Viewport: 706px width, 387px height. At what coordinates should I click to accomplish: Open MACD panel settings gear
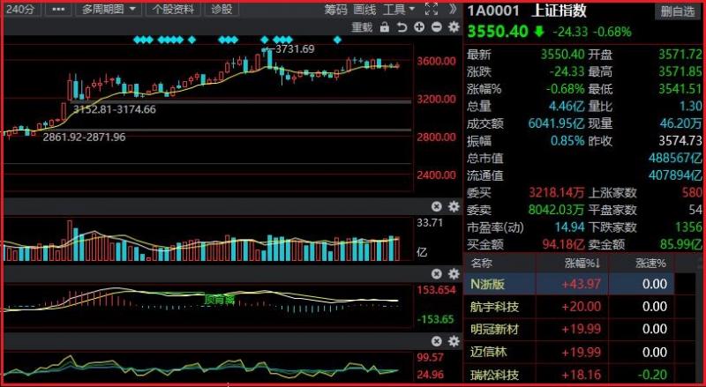[x=454, y=273]
